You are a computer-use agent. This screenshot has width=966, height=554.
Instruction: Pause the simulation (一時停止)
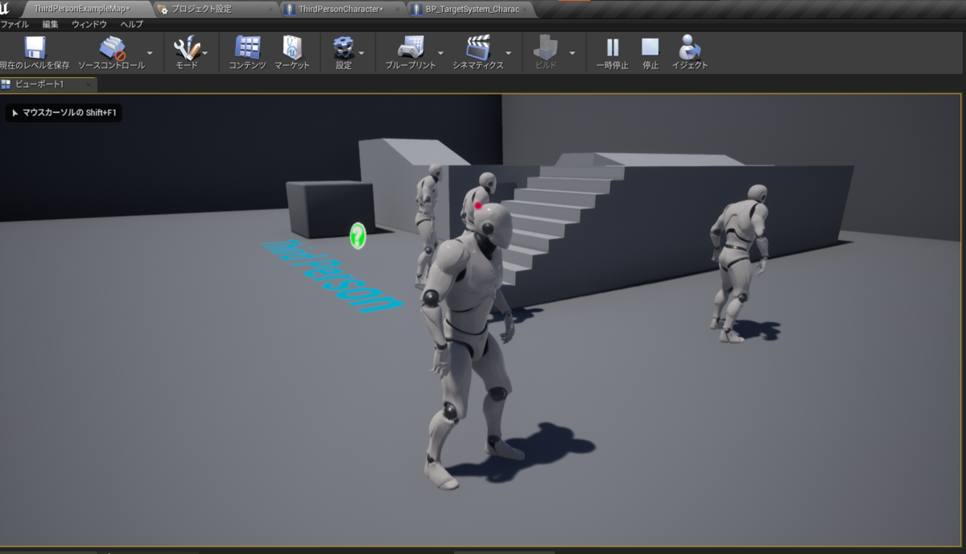click(x=613, y=53)
